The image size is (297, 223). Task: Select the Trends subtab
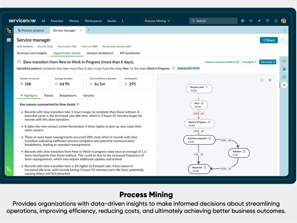click(x=48, y=96)
